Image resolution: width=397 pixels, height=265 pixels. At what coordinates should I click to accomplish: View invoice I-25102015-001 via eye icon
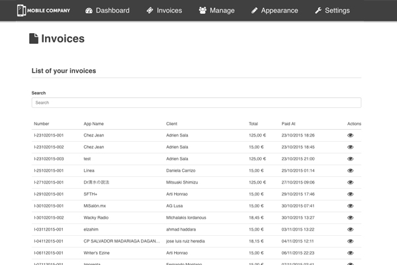point(350,171)
